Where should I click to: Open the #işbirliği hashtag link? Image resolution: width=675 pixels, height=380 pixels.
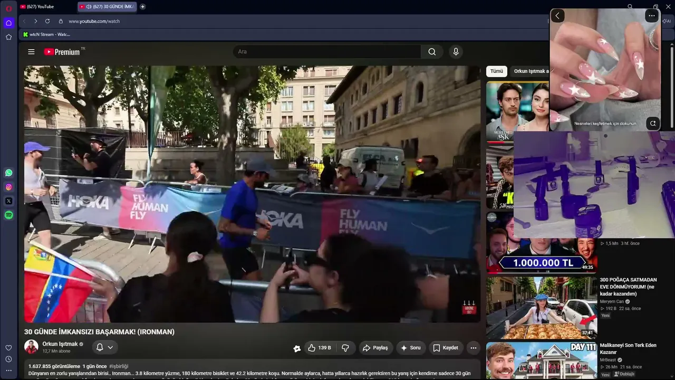click(119, 366)
